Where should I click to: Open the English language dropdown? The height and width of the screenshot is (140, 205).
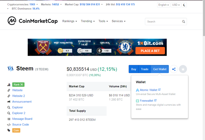click(x=164, y=5)
